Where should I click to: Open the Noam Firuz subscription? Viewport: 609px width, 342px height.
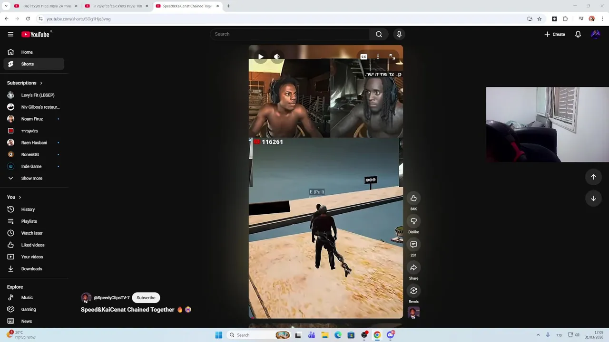click(33, 119)
